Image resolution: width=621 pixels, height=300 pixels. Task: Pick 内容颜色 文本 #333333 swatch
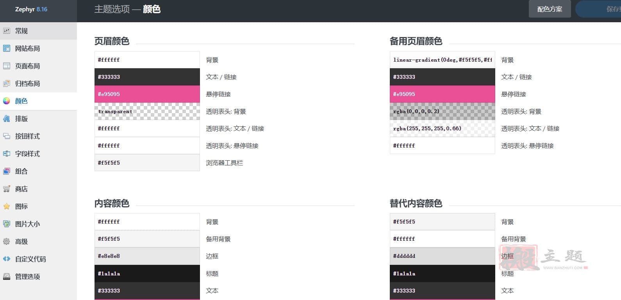(x=147, y=291)
